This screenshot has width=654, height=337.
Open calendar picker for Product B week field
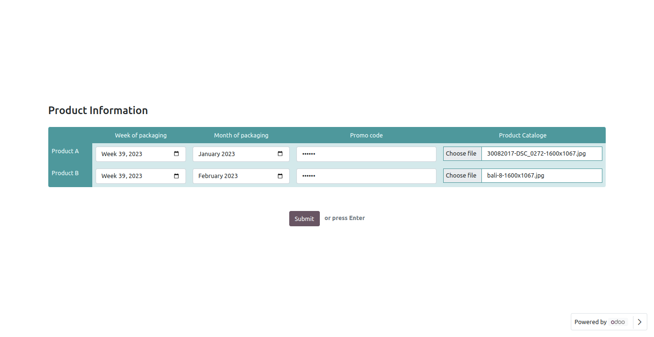click(x=176, y=176)
